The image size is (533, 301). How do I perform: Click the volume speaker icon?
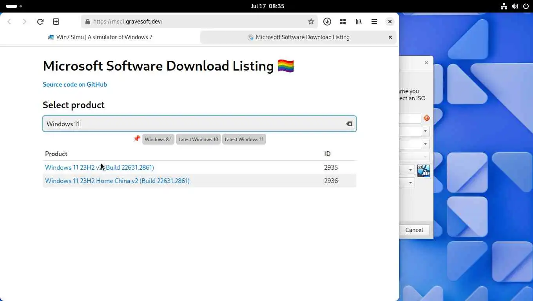pyautogui.click(x=515, y=6)
